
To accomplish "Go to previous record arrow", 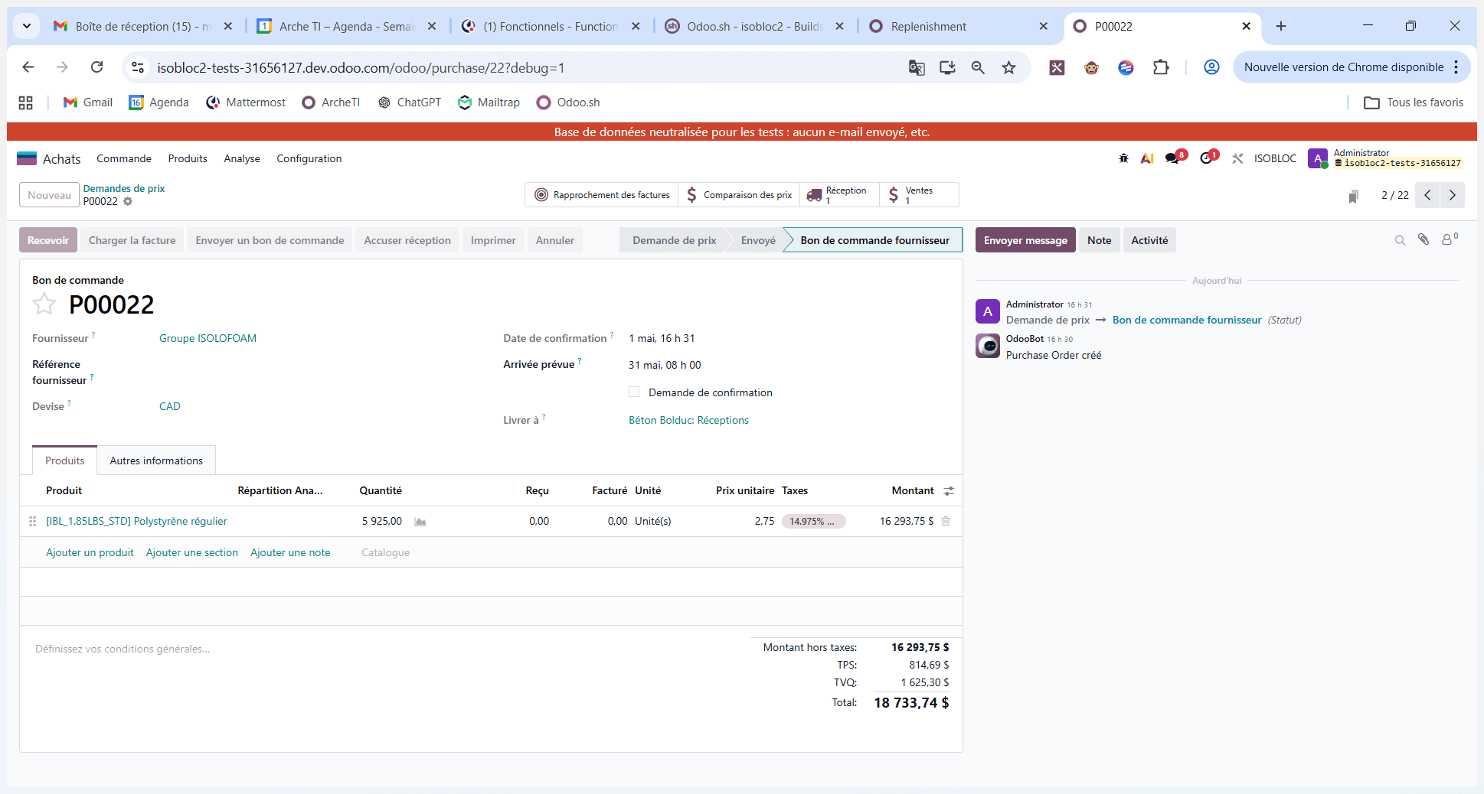I will tap(1427, 195).
